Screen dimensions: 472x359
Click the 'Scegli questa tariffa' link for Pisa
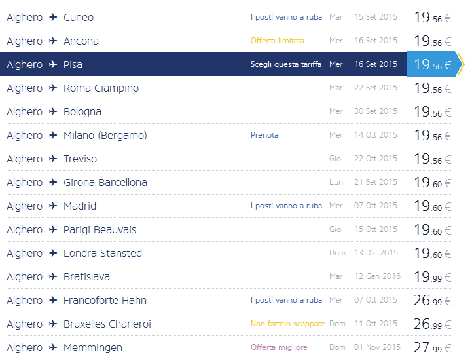point(286,64)
